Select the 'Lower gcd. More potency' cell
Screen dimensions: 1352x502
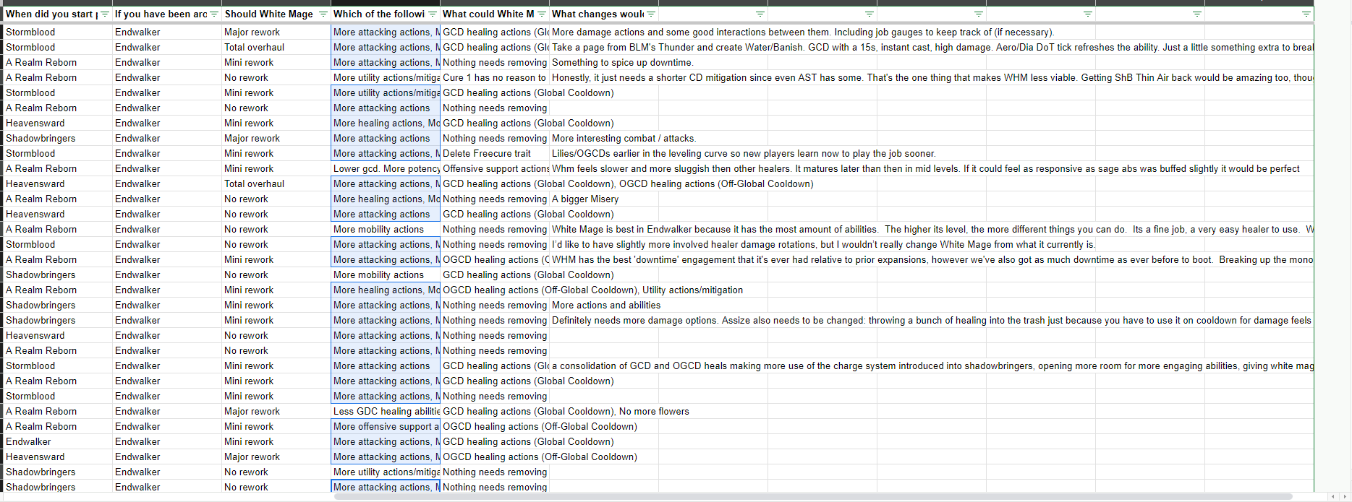click(386, 168)
